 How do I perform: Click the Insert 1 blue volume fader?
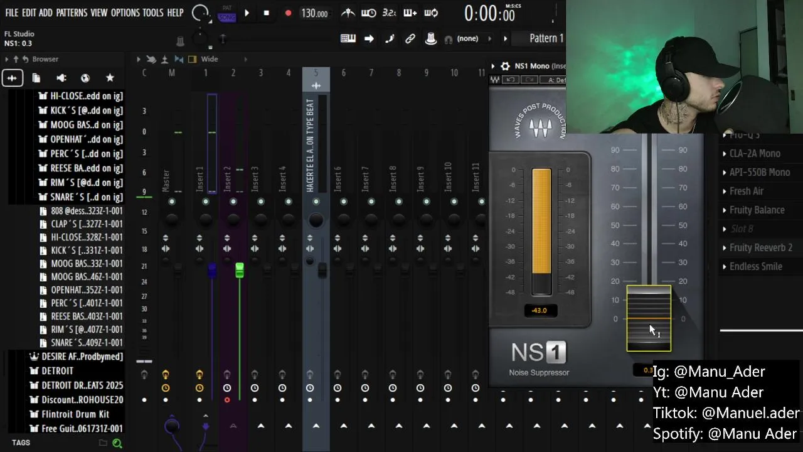(x=212, y=271)
